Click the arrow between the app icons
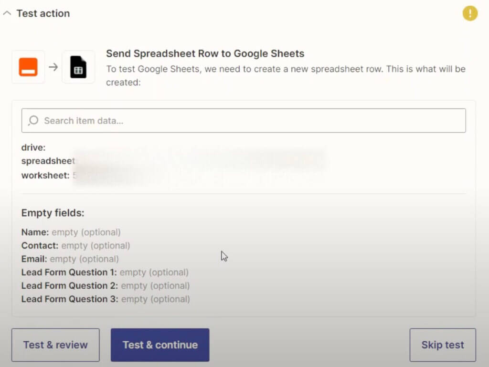Screen dimensions: 489x367 (53, 67)
